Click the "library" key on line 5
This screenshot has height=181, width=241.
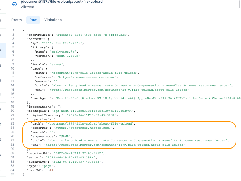40,47
